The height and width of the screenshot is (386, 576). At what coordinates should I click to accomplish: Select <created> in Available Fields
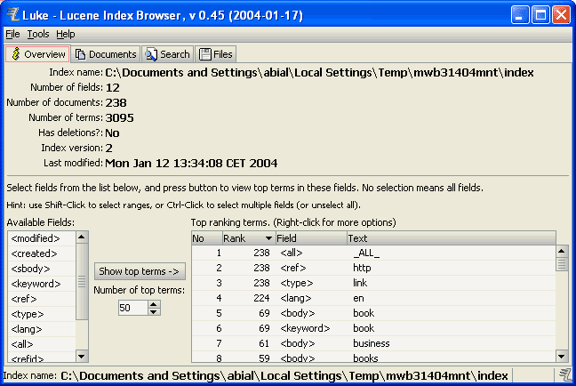click(x=42, y=253)
